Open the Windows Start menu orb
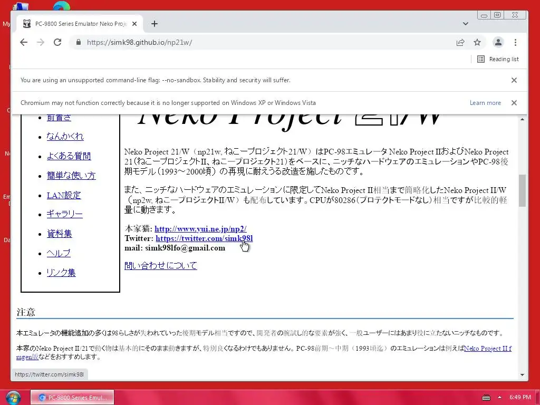 pos(13,398)
